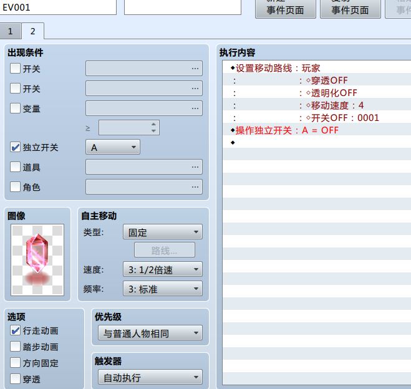This screenshot has width=411, height=389.
Task: Check the 穿透 option
Action: point(15,379)
